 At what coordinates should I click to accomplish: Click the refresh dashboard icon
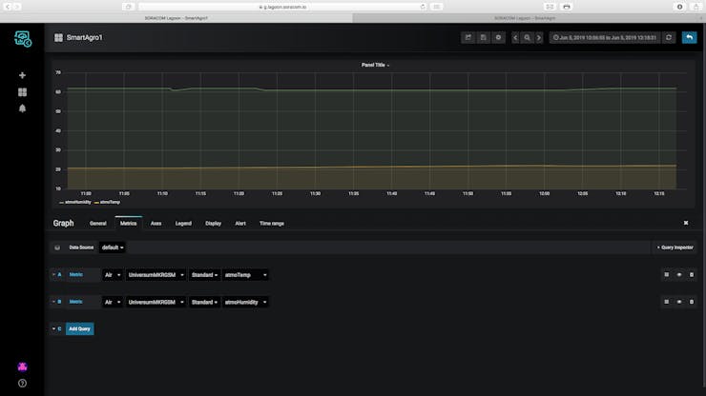coord(669,38)
